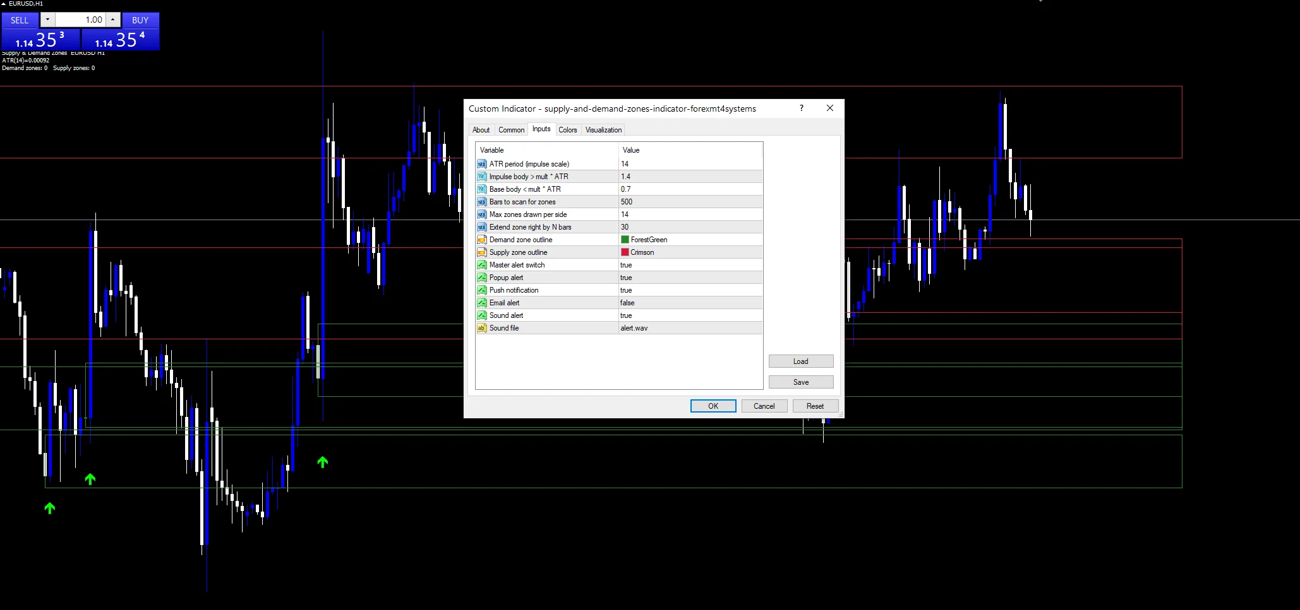Click the Load button
This screenshot has width=1300, height=610.
tap(801, 361)
